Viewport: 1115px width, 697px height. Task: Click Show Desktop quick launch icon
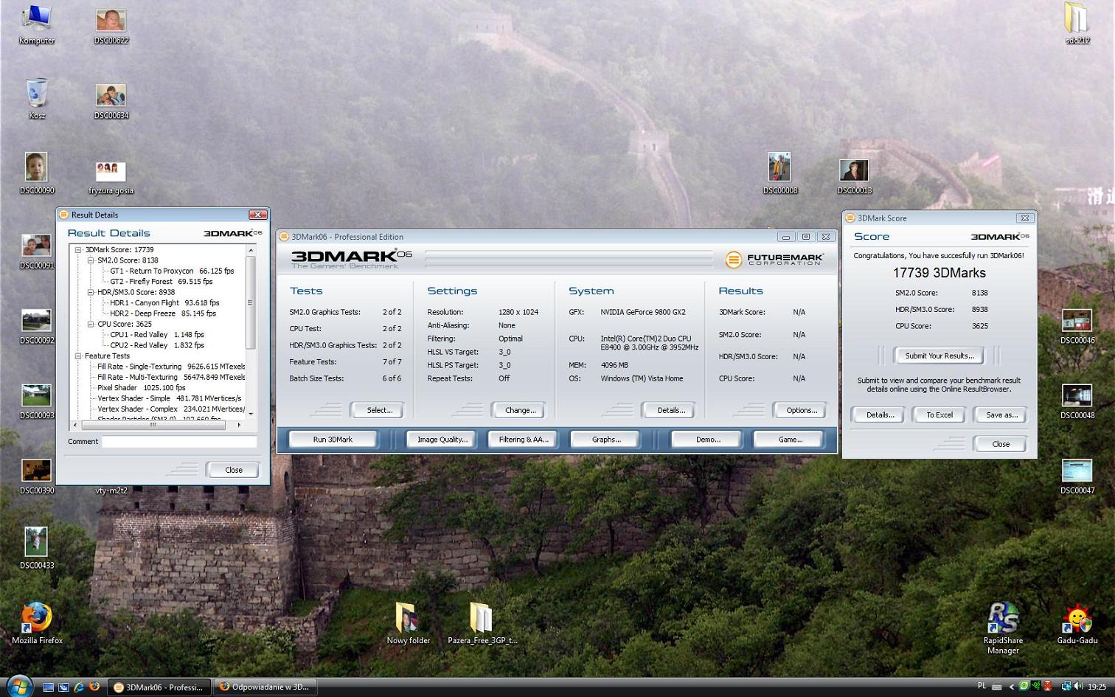[48, 687]
